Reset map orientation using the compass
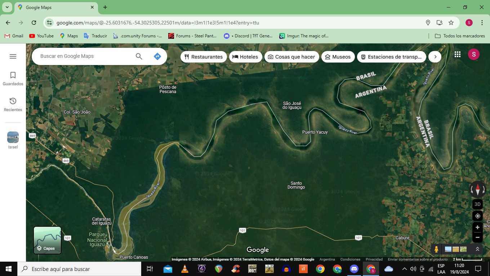Viewport: 490px width, 276px height. (477, 189)
